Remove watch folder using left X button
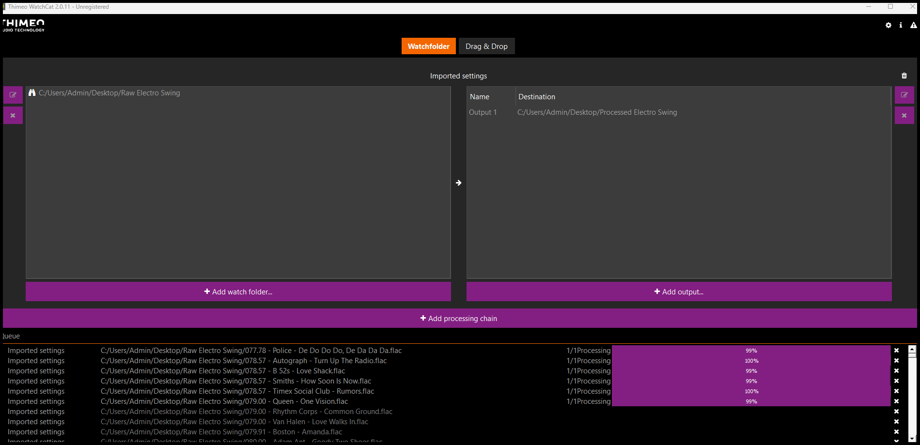Viewport: 920px width, 445px height. (13, 115)
